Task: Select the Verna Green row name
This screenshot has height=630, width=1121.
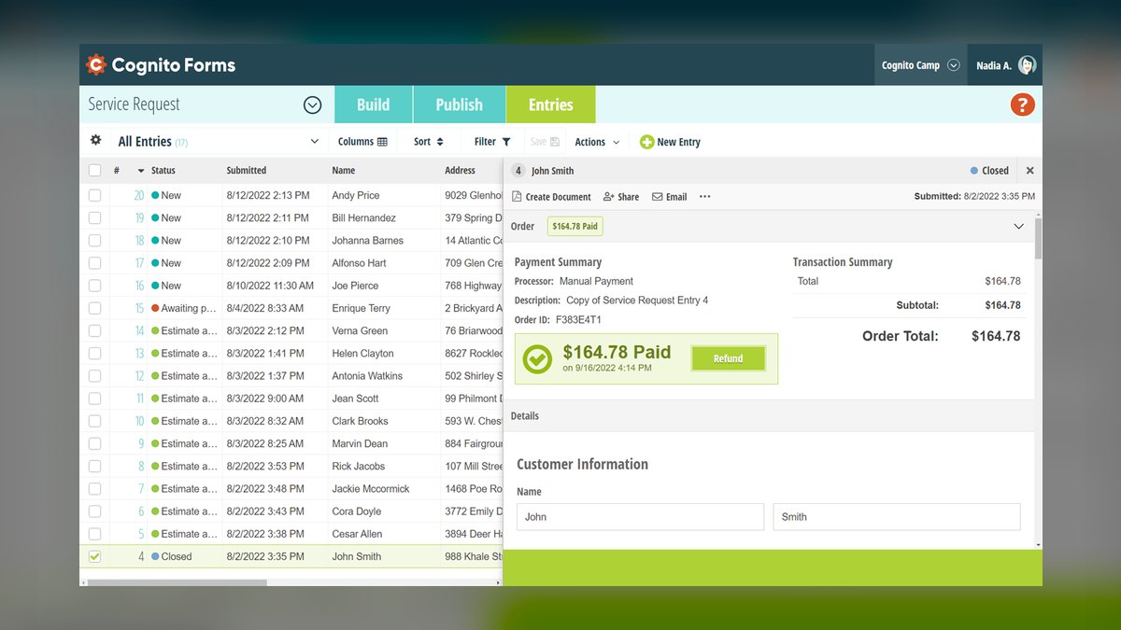Action: click(x=360, y=330)
